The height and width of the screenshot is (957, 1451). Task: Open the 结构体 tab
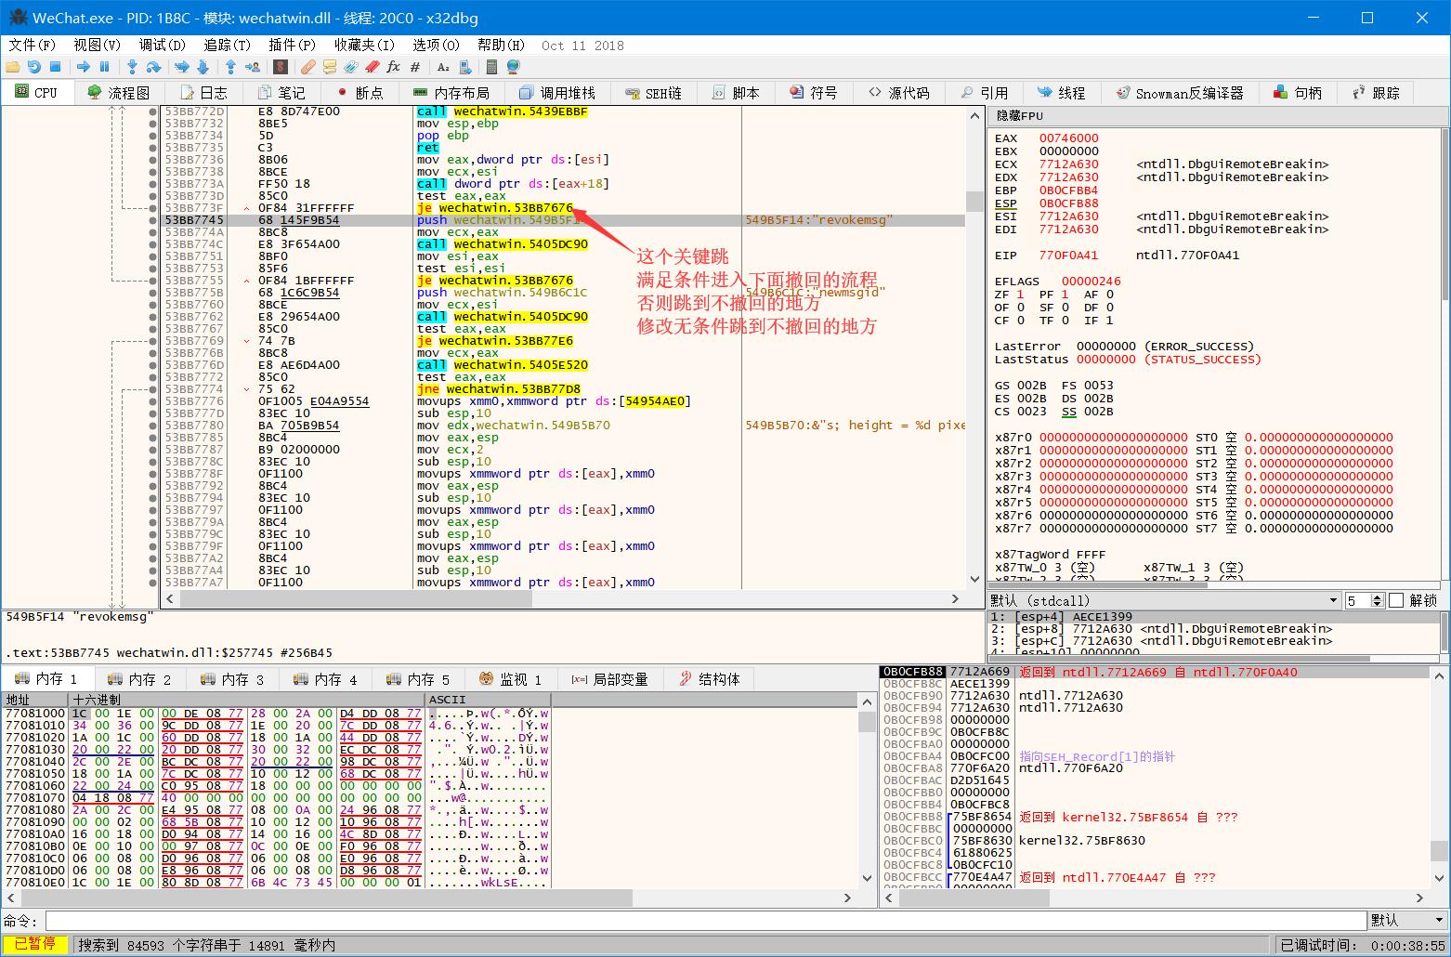pyautogui.click(x=710, y=679)
